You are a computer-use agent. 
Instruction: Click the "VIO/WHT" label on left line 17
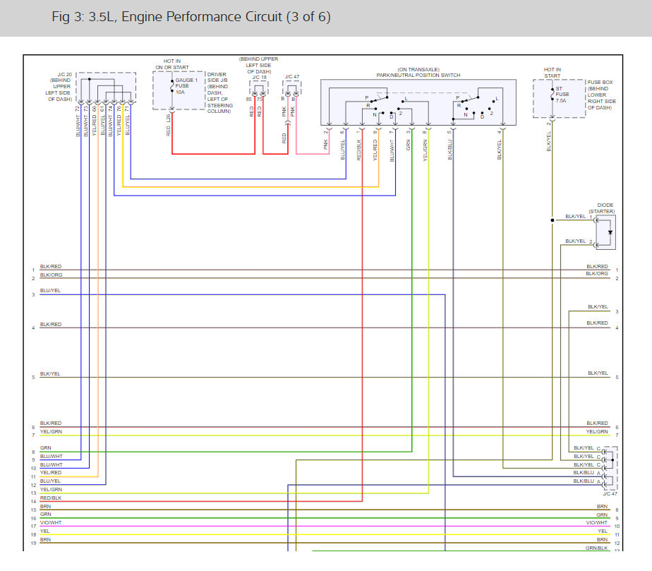(51, 523)
